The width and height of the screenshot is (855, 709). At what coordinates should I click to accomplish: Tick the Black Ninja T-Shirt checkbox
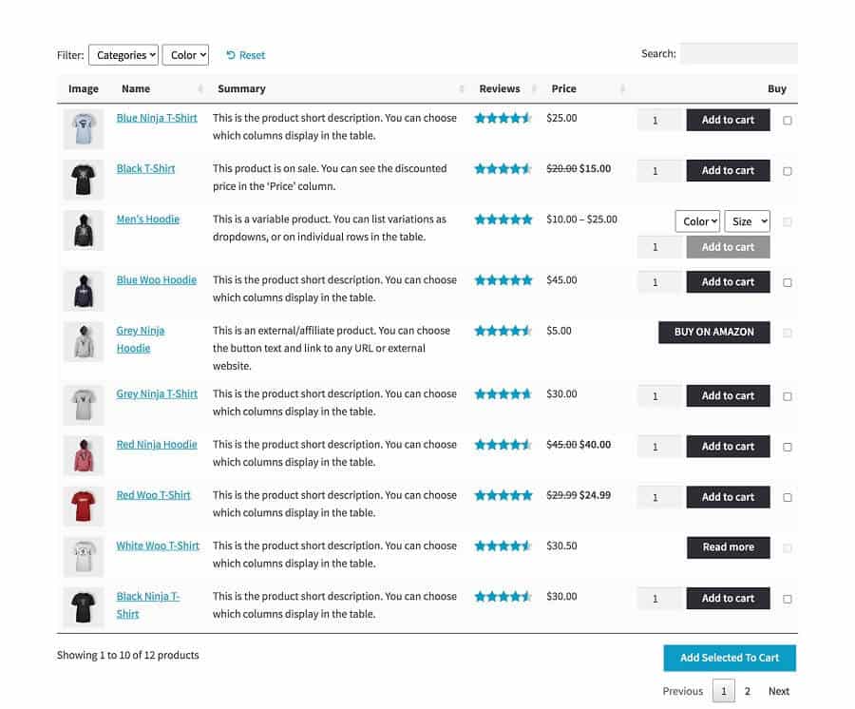788,599
